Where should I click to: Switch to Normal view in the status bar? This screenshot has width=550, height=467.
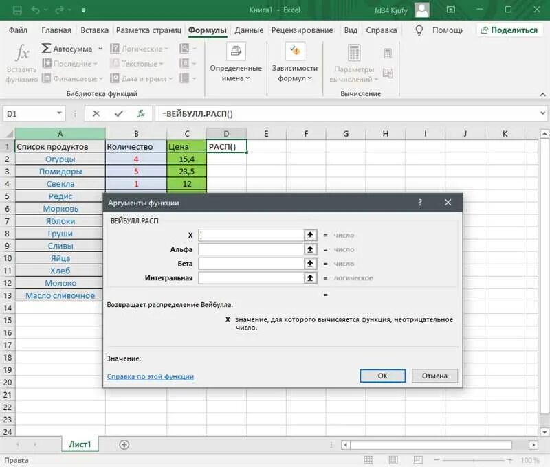368,460
